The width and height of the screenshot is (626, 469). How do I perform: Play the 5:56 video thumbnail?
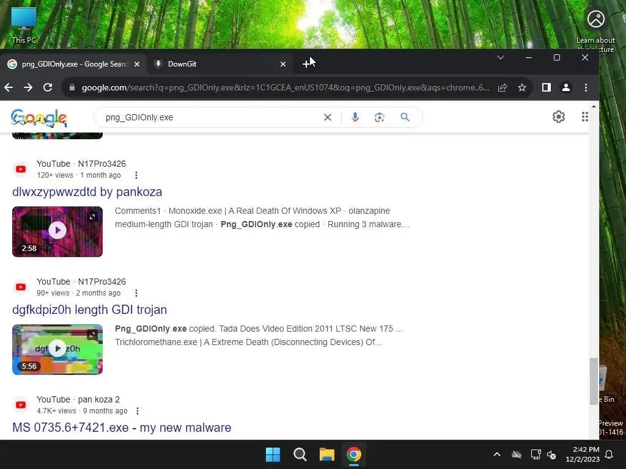(x=57, y=349)
